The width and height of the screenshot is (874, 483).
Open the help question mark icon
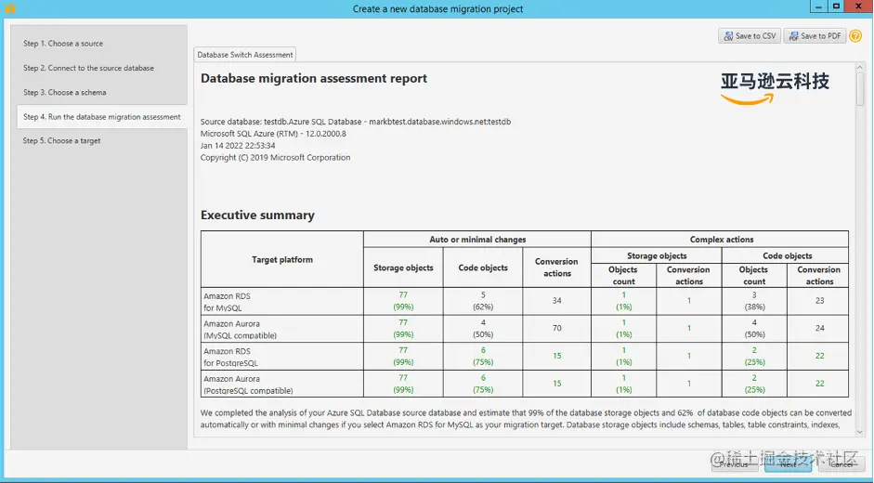pyautogui.click(x=855, y=35)
